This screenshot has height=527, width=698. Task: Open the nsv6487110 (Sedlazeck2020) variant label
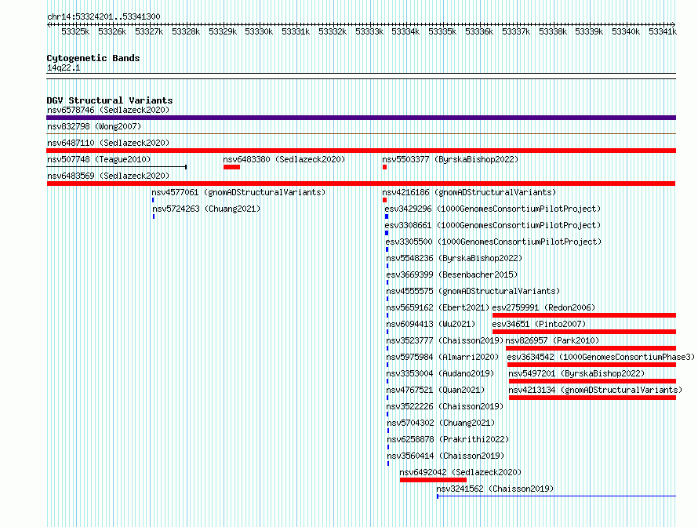(x=108, y=143)
